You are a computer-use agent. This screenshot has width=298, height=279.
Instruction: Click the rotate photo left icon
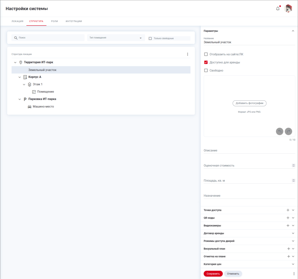click(x=280, y=131)
